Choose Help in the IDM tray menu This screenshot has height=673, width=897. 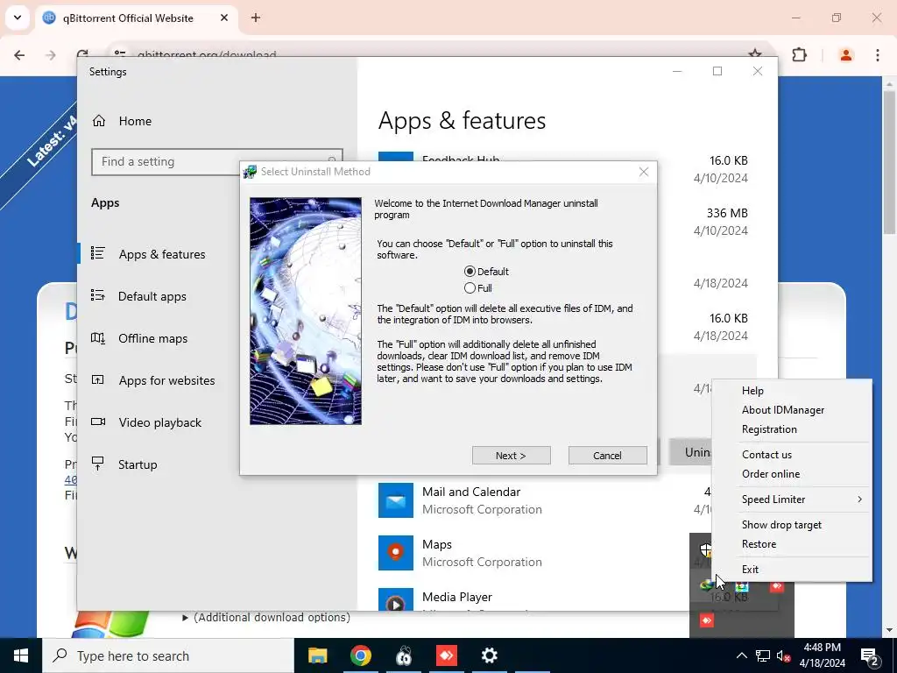(x=752, y=390)
